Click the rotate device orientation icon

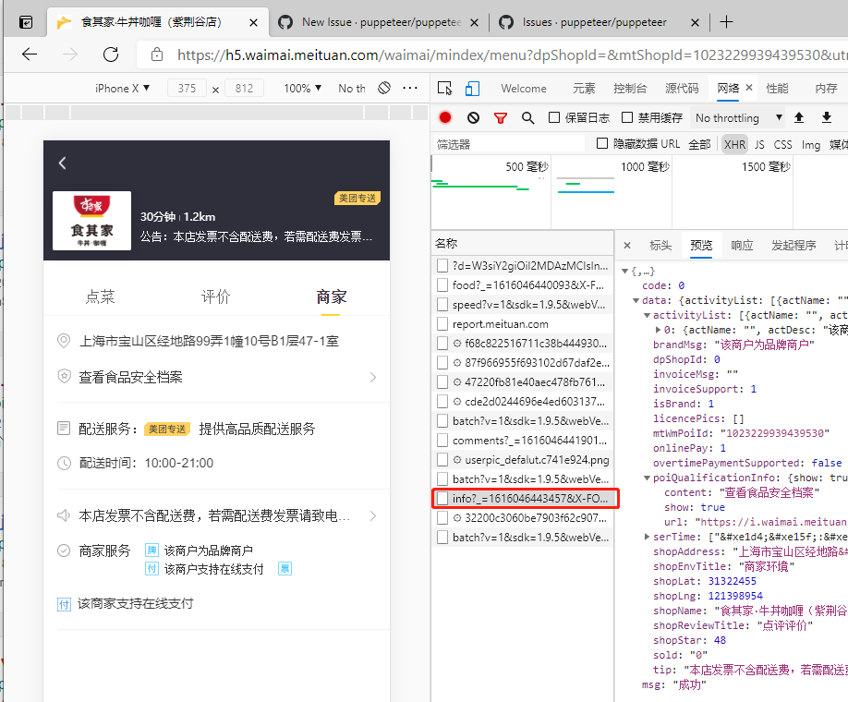point(384,88)
